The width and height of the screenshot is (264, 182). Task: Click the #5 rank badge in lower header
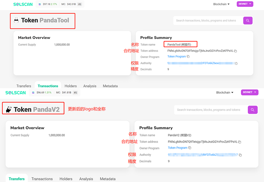coord(75,93)
